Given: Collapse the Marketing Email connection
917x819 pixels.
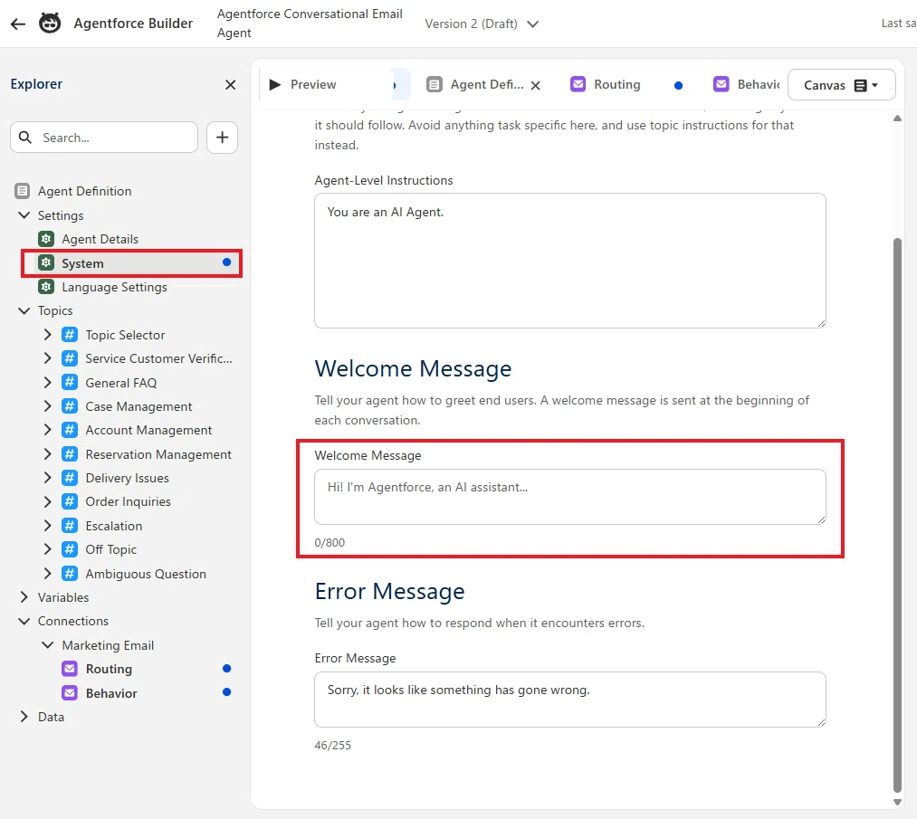Looking at the screenshot, I should (47, 645).
